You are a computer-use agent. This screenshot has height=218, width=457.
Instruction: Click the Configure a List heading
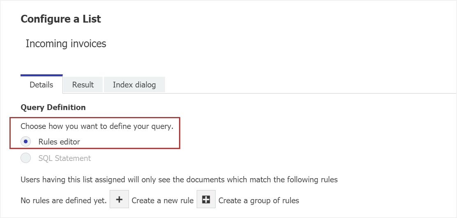pyautogui.click(x=61, y=19)
